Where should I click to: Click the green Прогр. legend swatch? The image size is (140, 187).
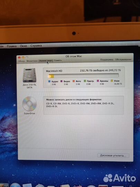pos(85,81)
